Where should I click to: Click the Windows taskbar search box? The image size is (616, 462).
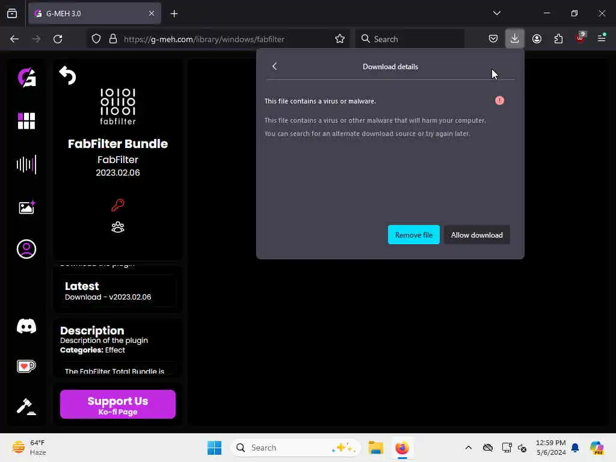coord(295,448)
